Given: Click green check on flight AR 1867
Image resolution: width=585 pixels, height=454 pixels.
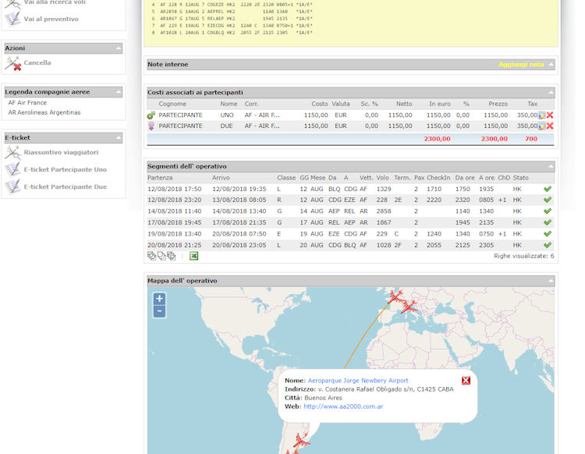Looking at the screenshot, I should [x=548, y=222].
